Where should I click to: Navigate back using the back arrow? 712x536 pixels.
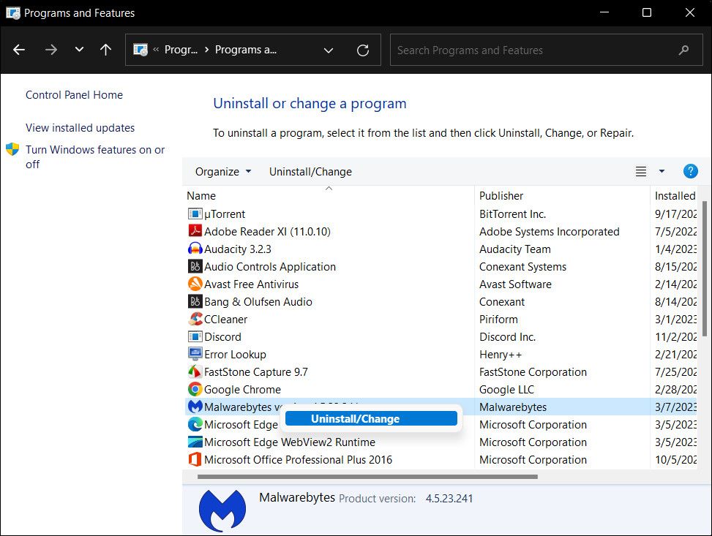click(18, 50)
